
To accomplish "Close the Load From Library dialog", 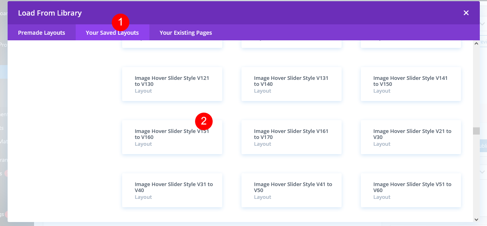I will [466, 13].
